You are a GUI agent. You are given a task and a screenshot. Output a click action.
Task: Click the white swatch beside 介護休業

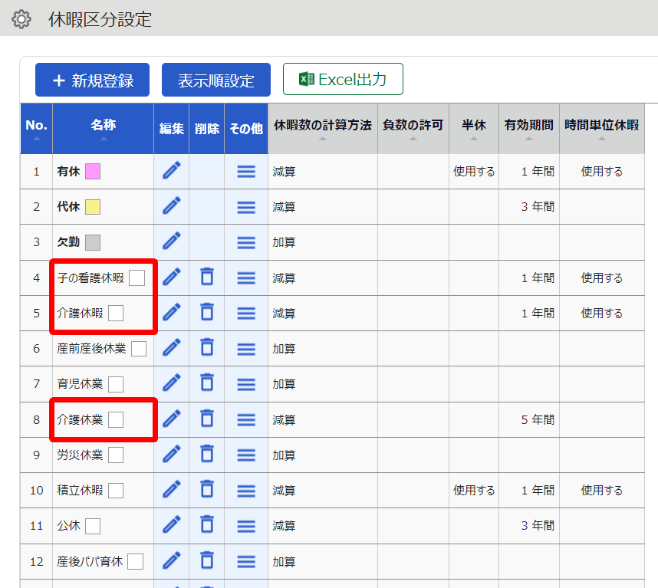pyautogui.click(x=116, y=419)
